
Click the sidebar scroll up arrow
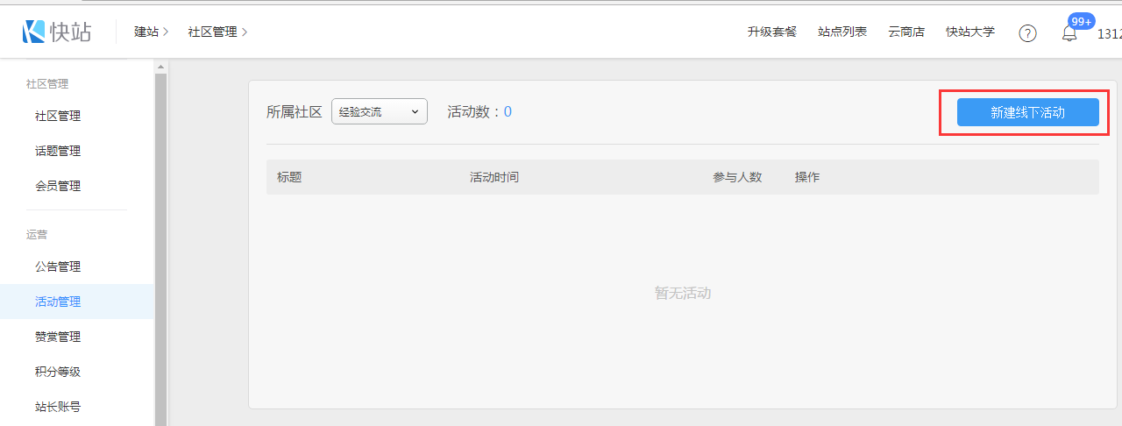pos(160,67)
